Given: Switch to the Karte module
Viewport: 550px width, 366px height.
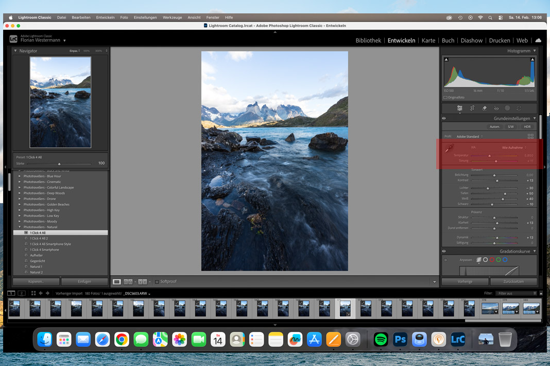Looking at the screenshot, I should [x=428, y=40].
